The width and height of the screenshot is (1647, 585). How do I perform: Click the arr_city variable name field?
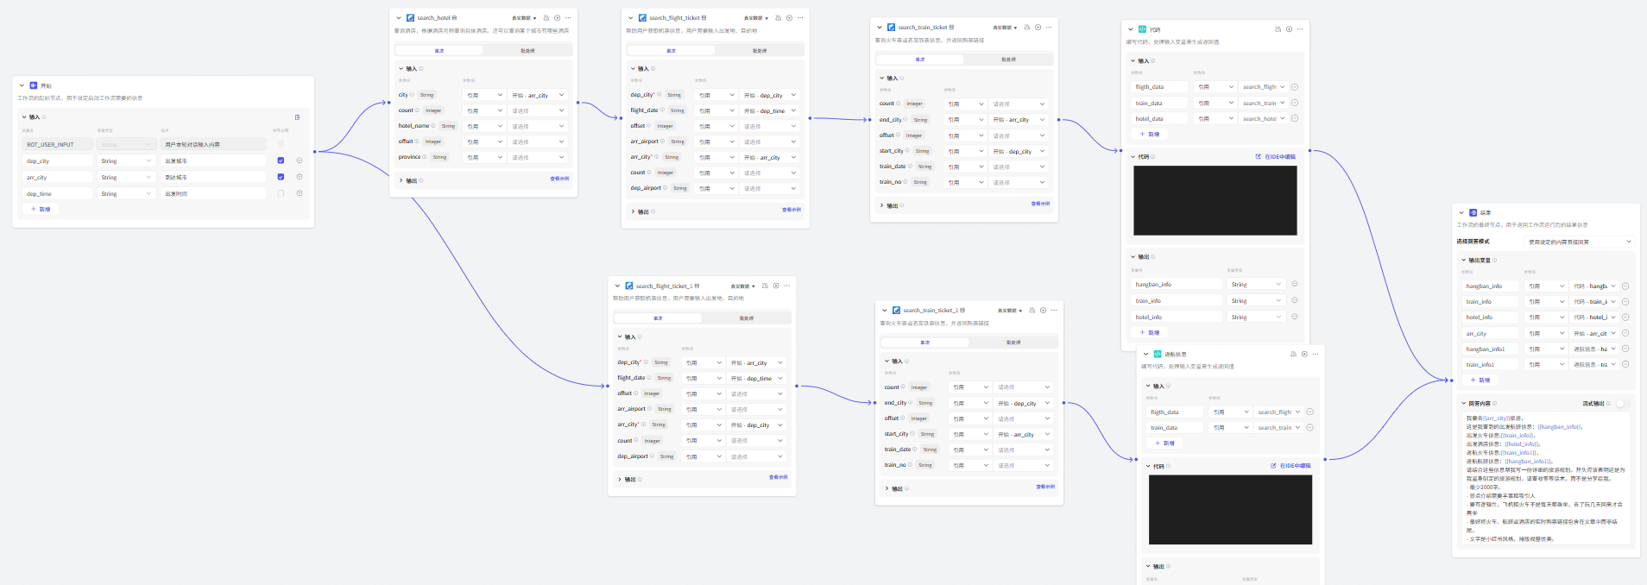(x=58, y=177)
